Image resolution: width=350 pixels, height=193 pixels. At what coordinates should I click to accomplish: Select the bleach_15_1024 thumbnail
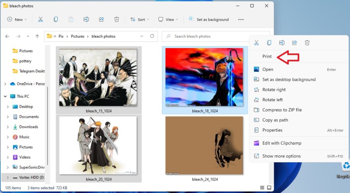coord(98,80)
